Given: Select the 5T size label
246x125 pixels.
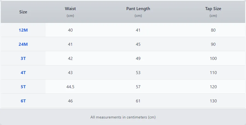Looking at the screenshot, I should 23,87.
